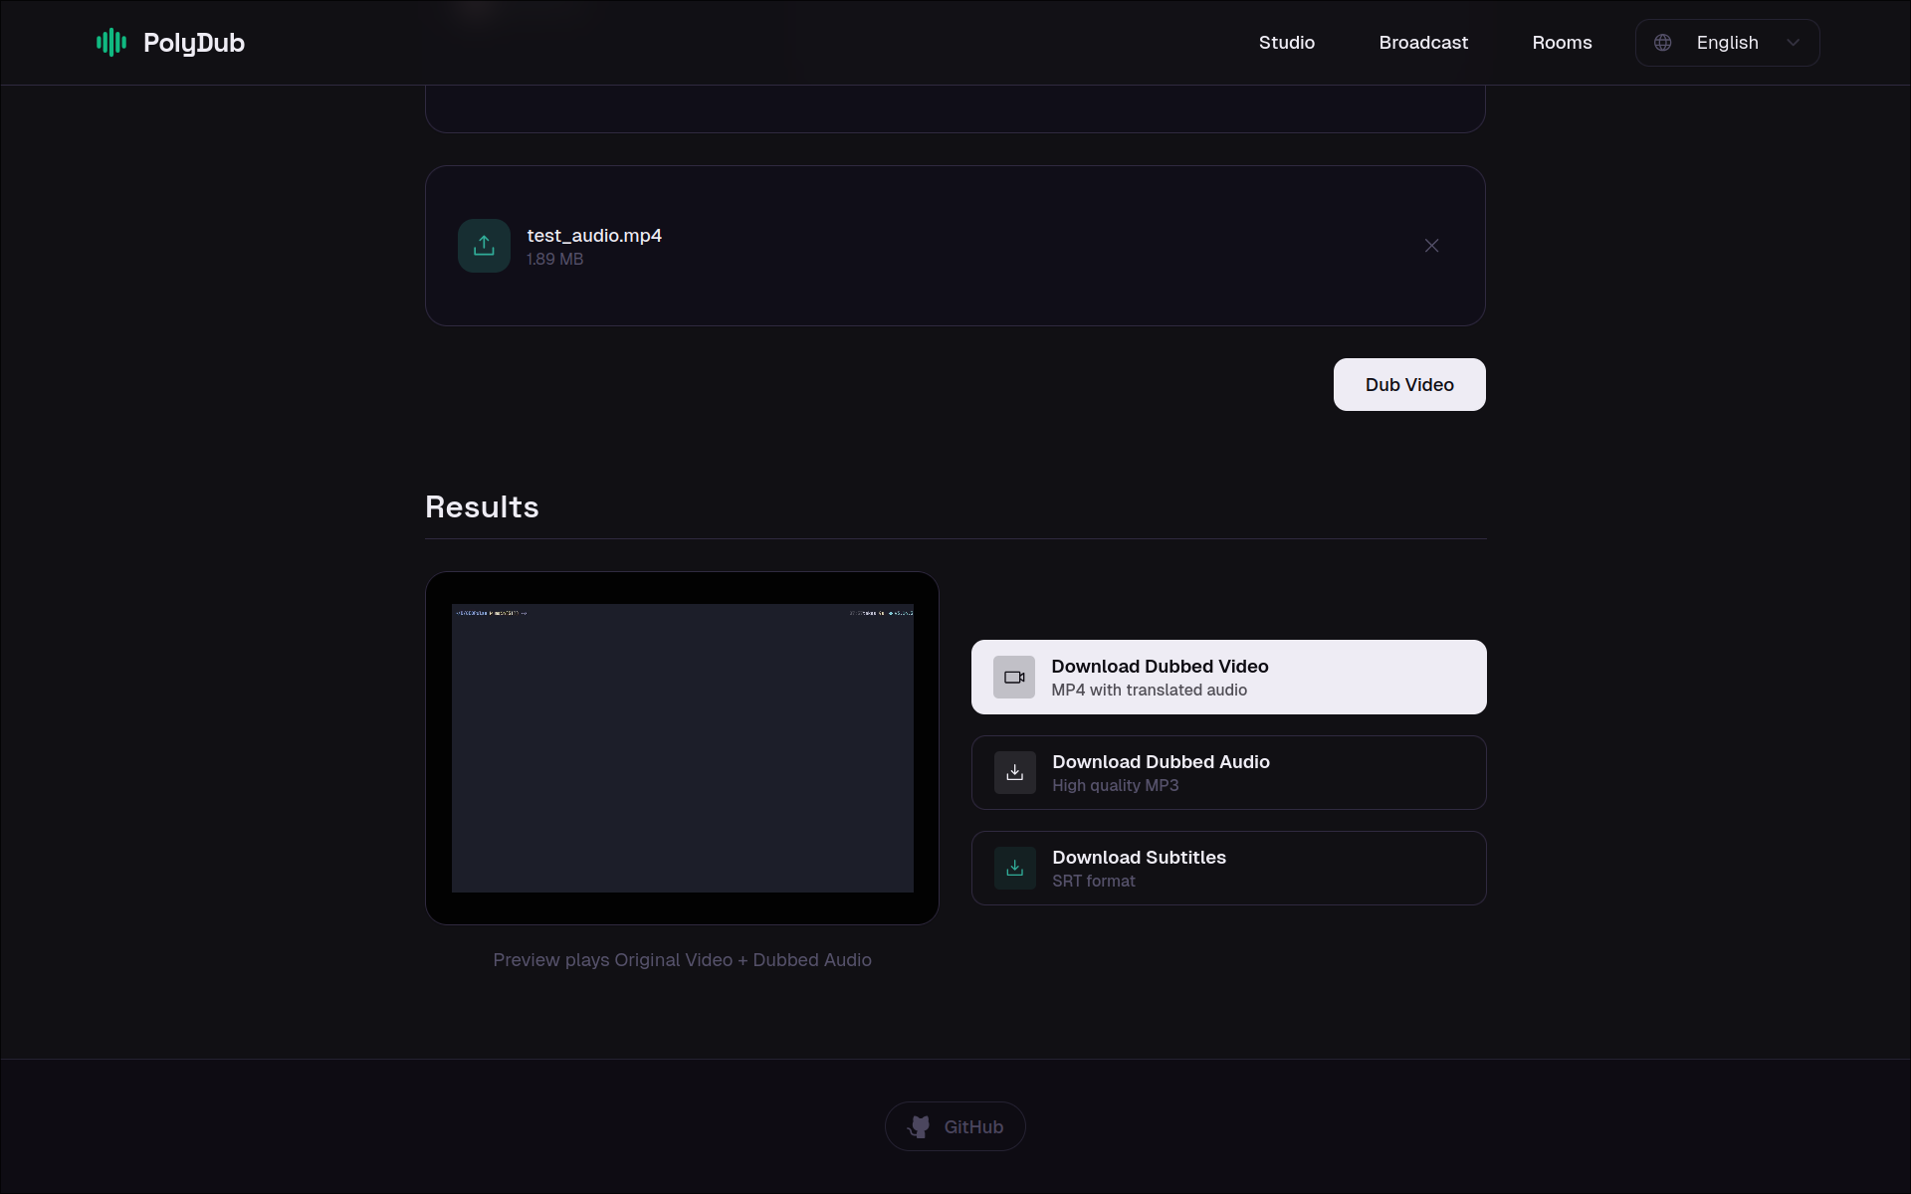Screen dimensions: 1911x1194
Task: Go to the Broadcast page
Action: [x=1423, y=43]
